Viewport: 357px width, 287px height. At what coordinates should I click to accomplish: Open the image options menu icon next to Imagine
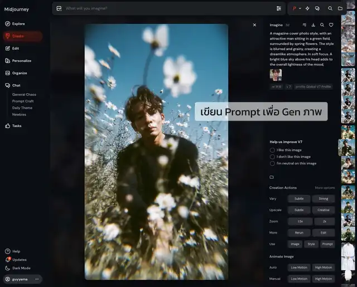tap(304, 25)
